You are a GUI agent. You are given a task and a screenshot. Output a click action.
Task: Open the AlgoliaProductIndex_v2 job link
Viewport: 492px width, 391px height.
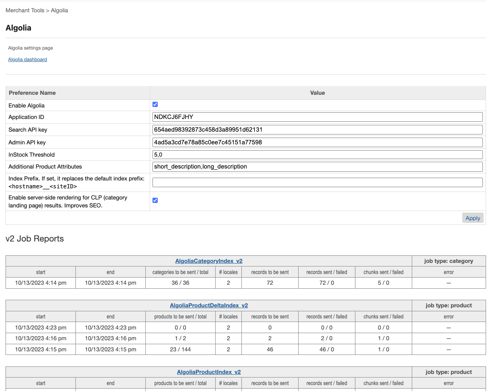(x=209, y=372)
